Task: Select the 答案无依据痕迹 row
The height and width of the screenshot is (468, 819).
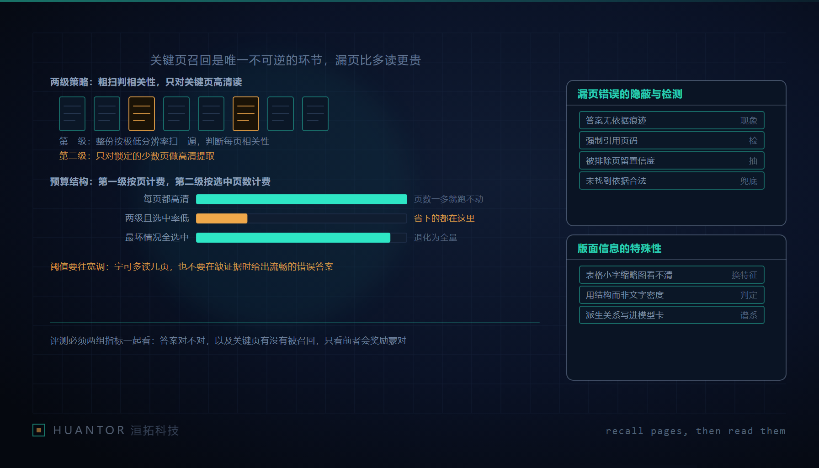Action: coord(672,121)
